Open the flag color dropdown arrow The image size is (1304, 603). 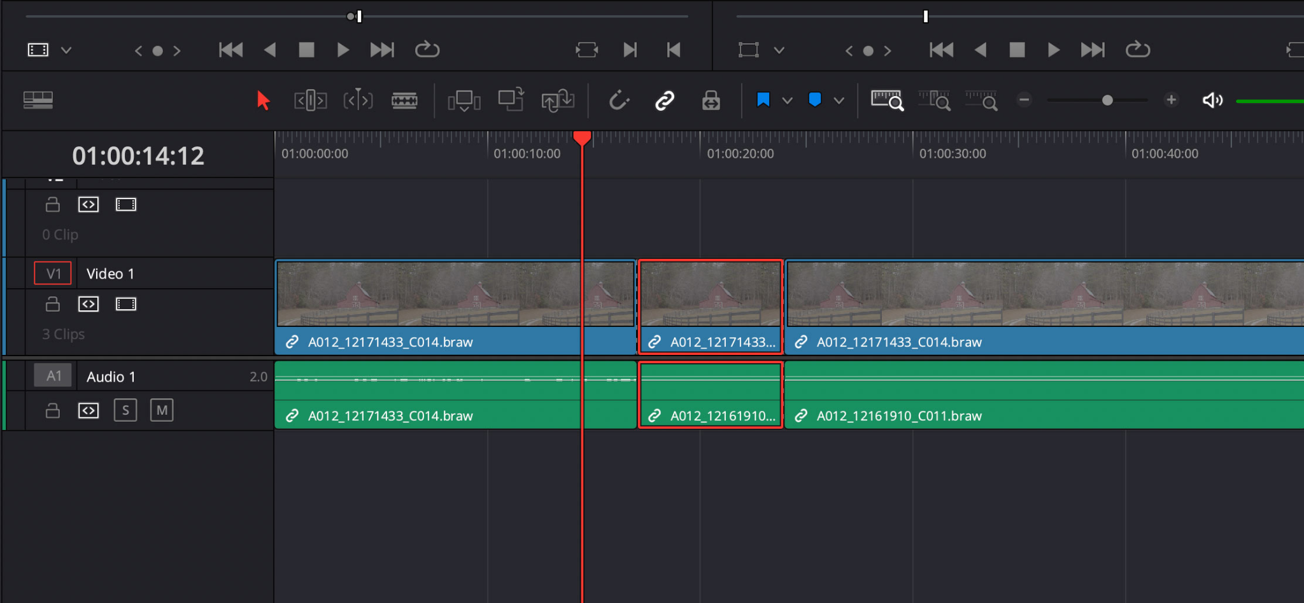pos(788,100)
